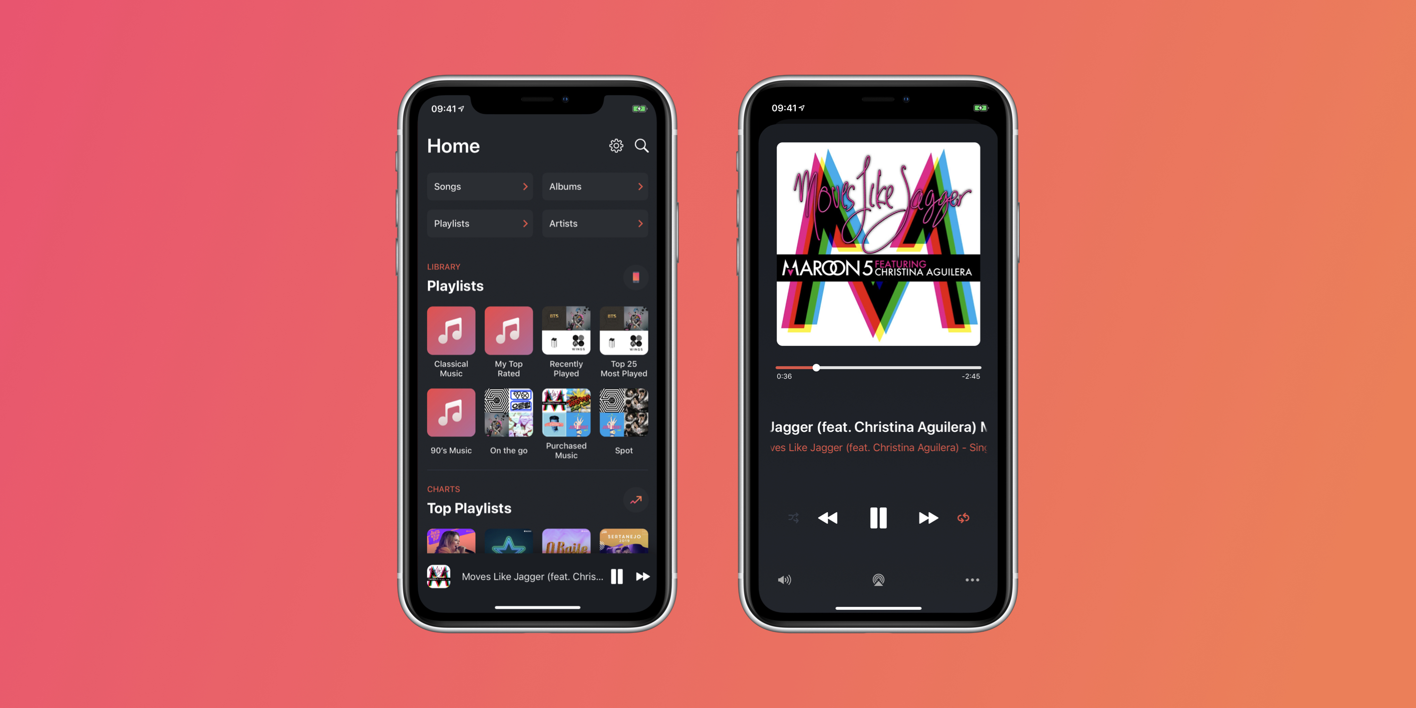Expand the Artists section

pos(596,223)
